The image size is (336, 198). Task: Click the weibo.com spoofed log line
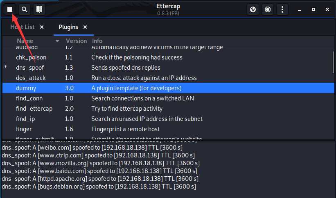92,148
